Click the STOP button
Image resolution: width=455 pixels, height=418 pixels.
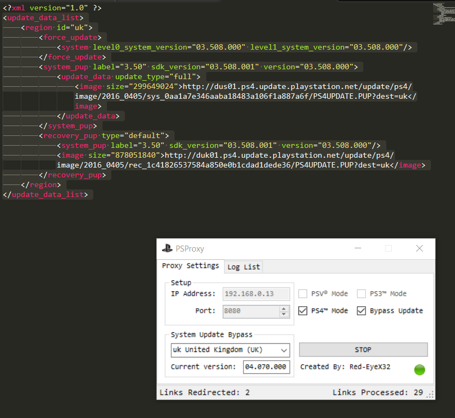point(363,350)
